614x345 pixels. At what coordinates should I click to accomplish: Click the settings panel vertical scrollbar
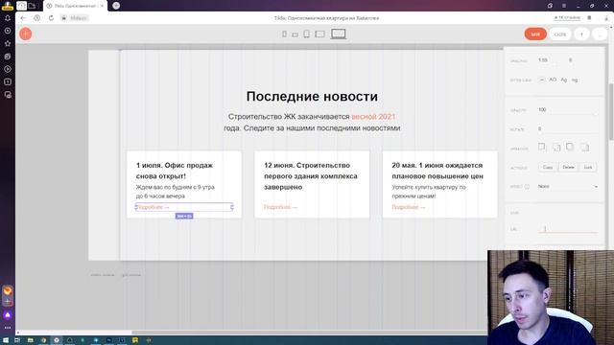pos(611,112)
